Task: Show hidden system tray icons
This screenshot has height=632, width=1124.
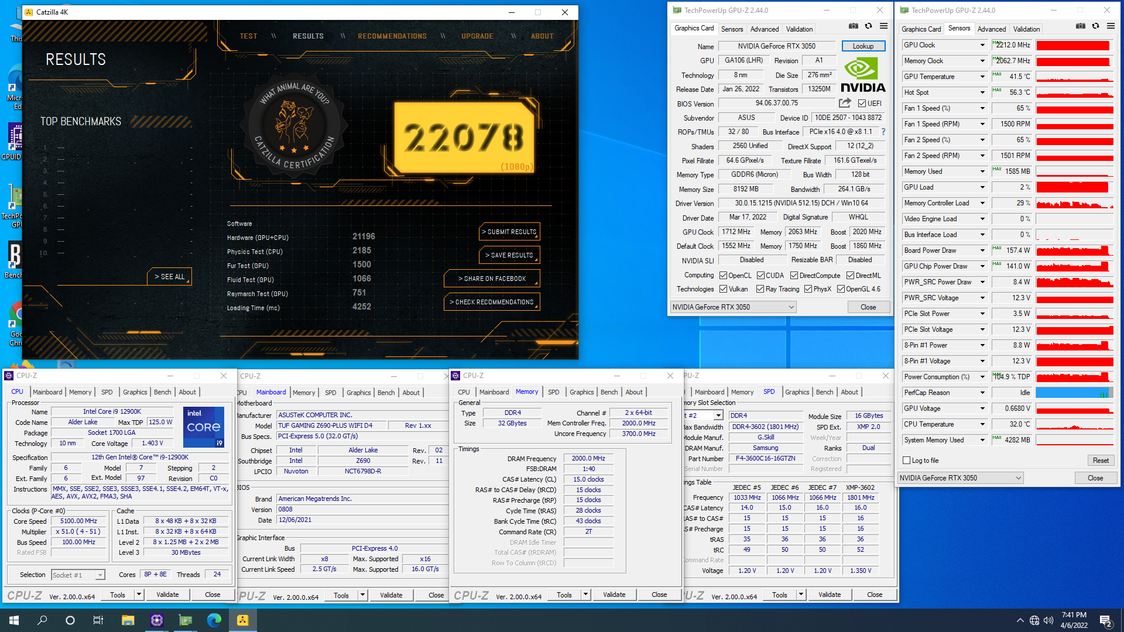Action: [1020, 620]
